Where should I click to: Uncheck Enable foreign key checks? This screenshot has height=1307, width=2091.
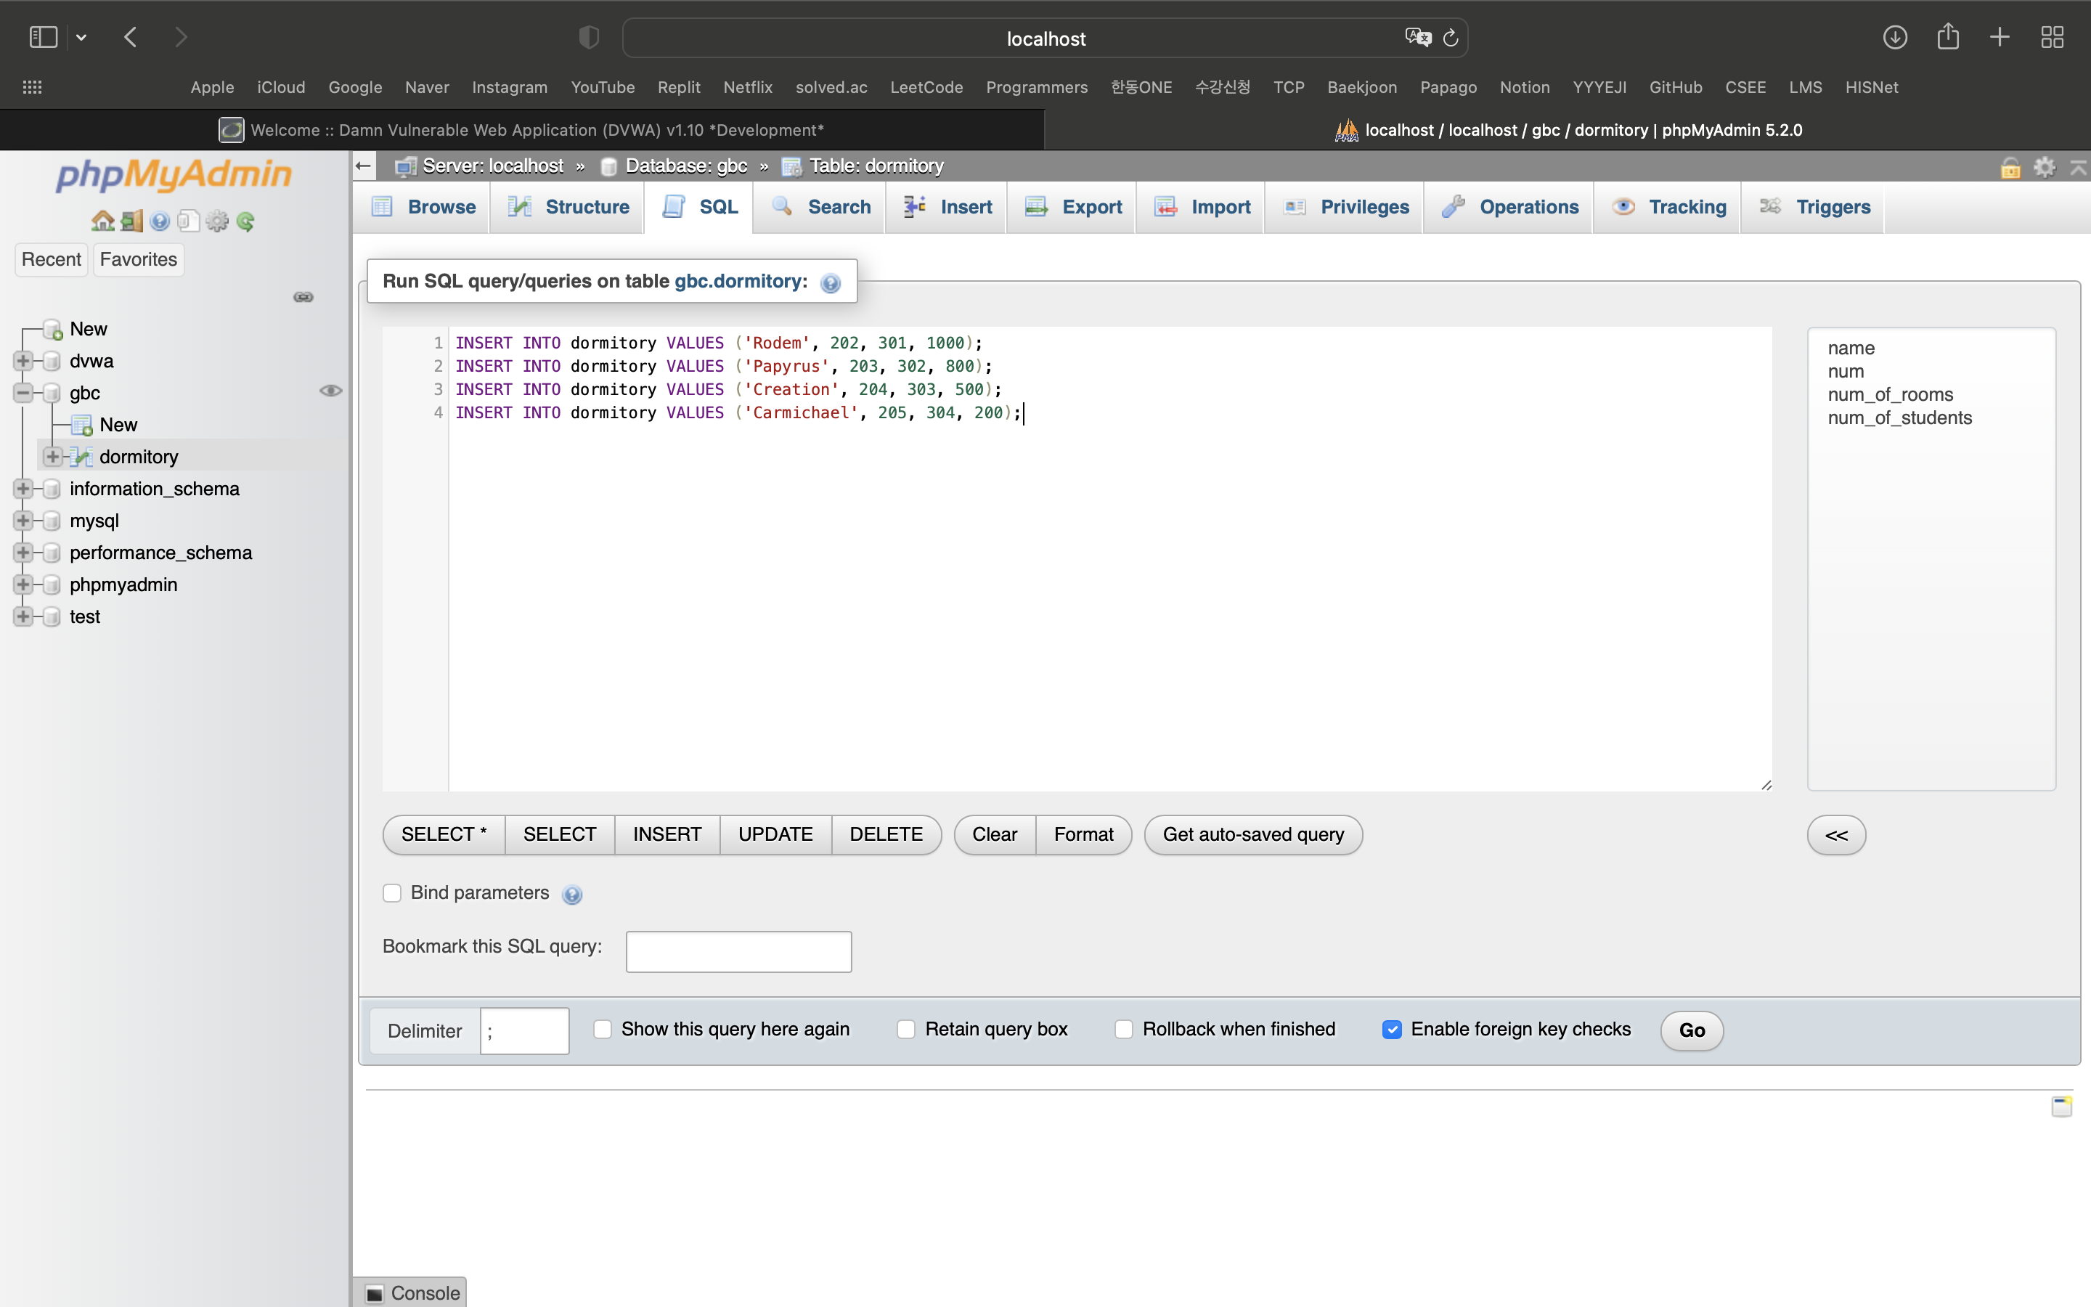click(1392, 1029)
